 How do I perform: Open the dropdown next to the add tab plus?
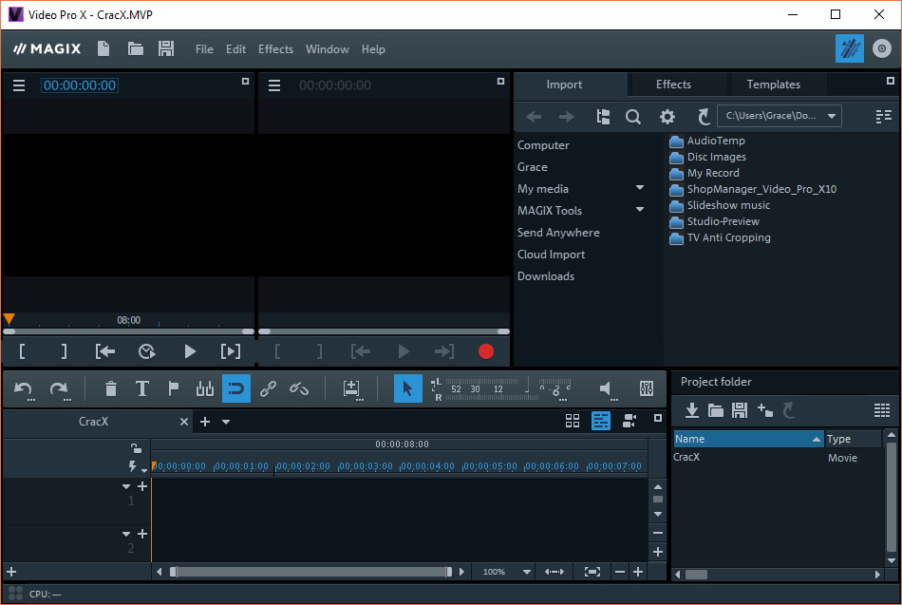tap(226, 422)
